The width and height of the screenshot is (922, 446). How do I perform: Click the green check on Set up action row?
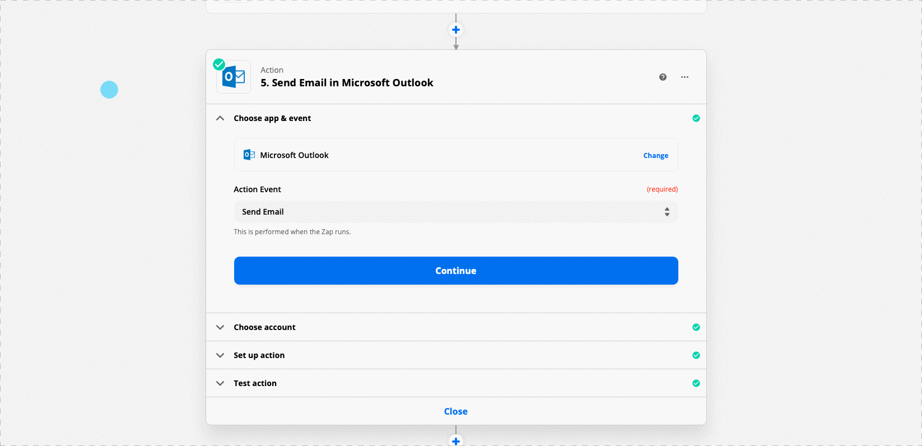(696, 355)
